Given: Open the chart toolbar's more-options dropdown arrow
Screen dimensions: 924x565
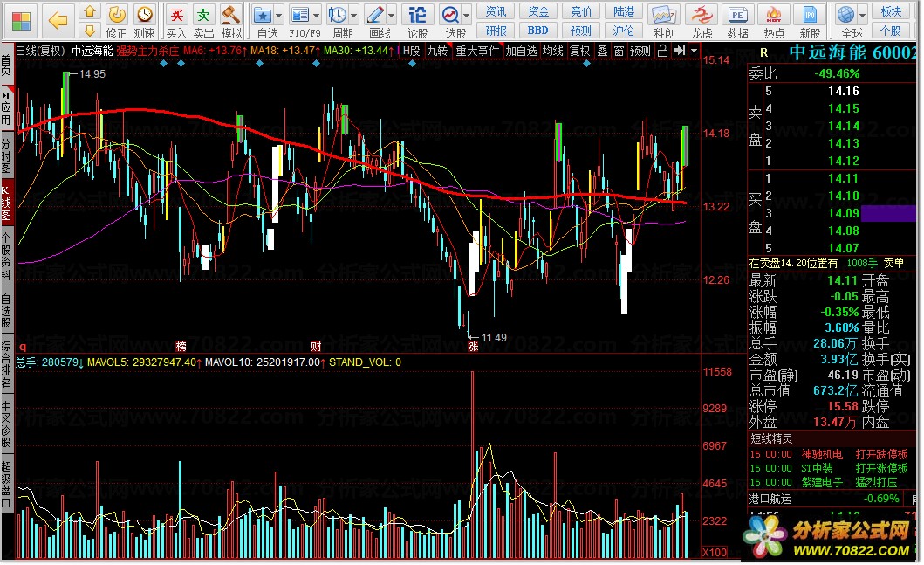Looking at the screenshot, I should (x=695, y=51).
